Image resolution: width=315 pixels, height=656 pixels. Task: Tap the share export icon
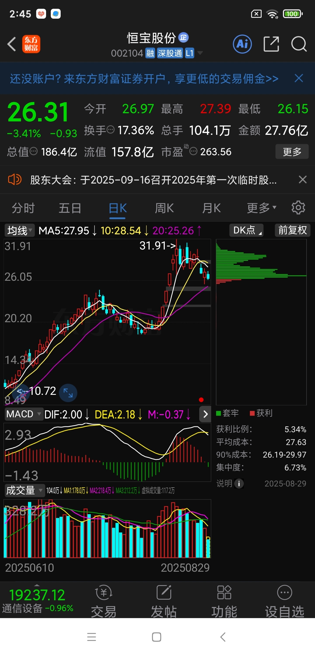coord(271,44)
